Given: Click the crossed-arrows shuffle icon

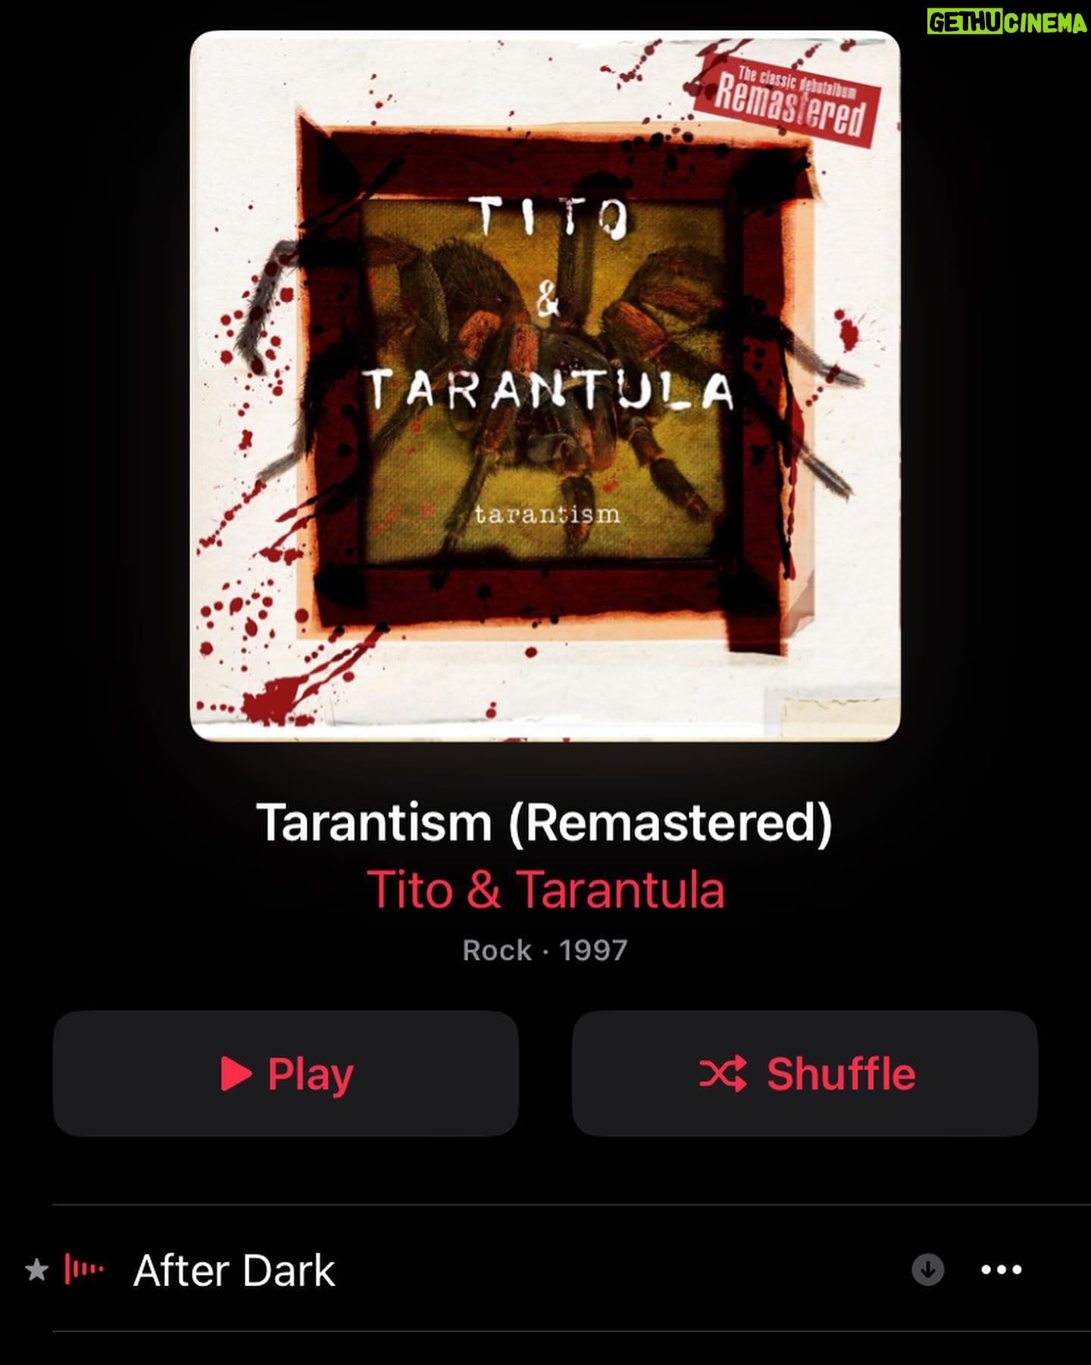Looking at the screenshot, I should tap(723, 1074).
